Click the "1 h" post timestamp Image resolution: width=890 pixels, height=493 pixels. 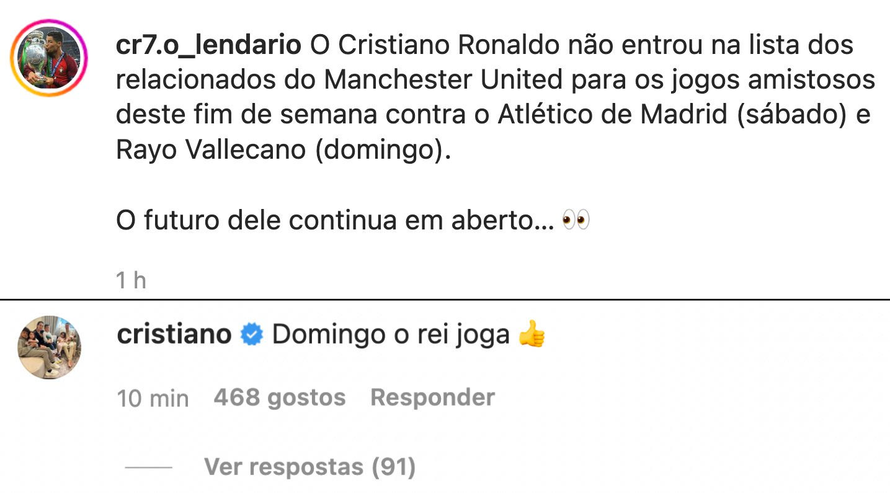pyautogui.click(x=131, y=280)
